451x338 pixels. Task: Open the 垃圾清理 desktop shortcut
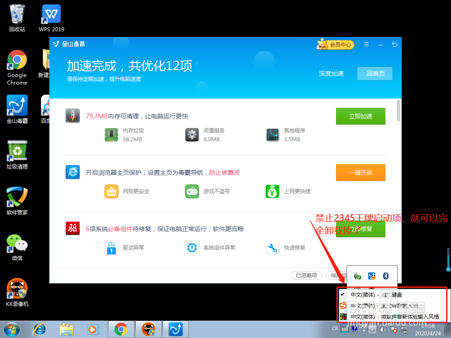17,155
